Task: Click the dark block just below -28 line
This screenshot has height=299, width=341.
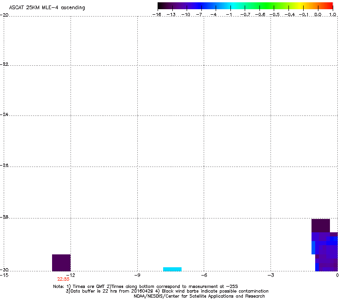Action: [321, 225]
